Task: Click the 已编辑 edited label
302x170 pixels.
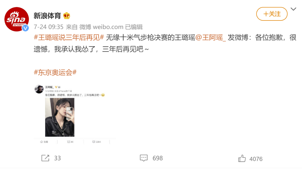Action: (x=134, y=27)
